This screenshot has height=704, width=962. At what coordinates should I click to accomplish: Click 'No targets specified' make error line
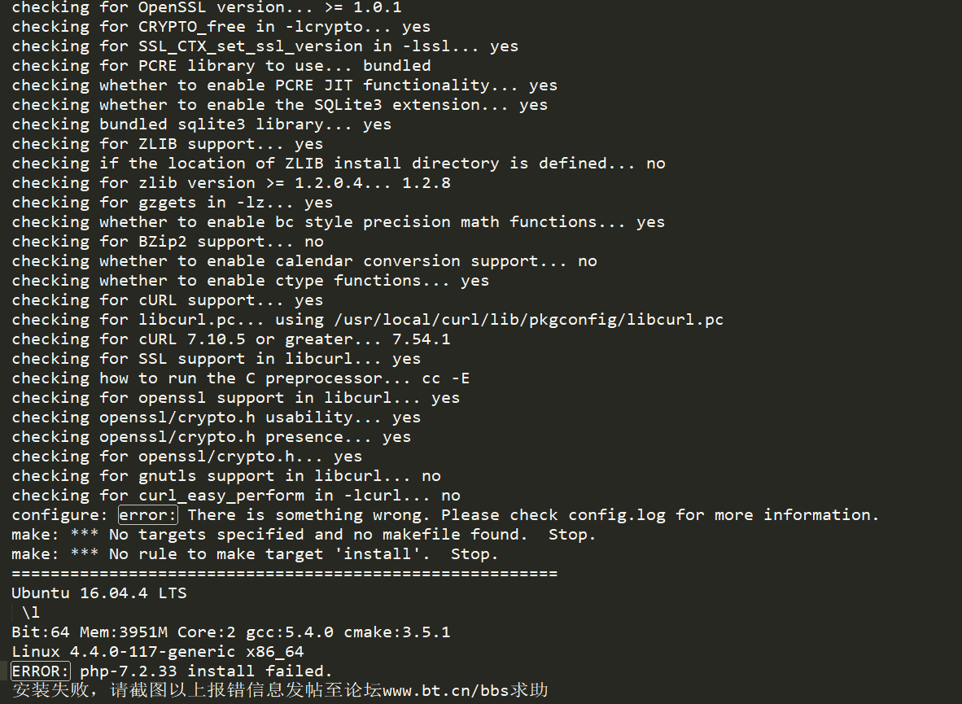coord(303,535)
